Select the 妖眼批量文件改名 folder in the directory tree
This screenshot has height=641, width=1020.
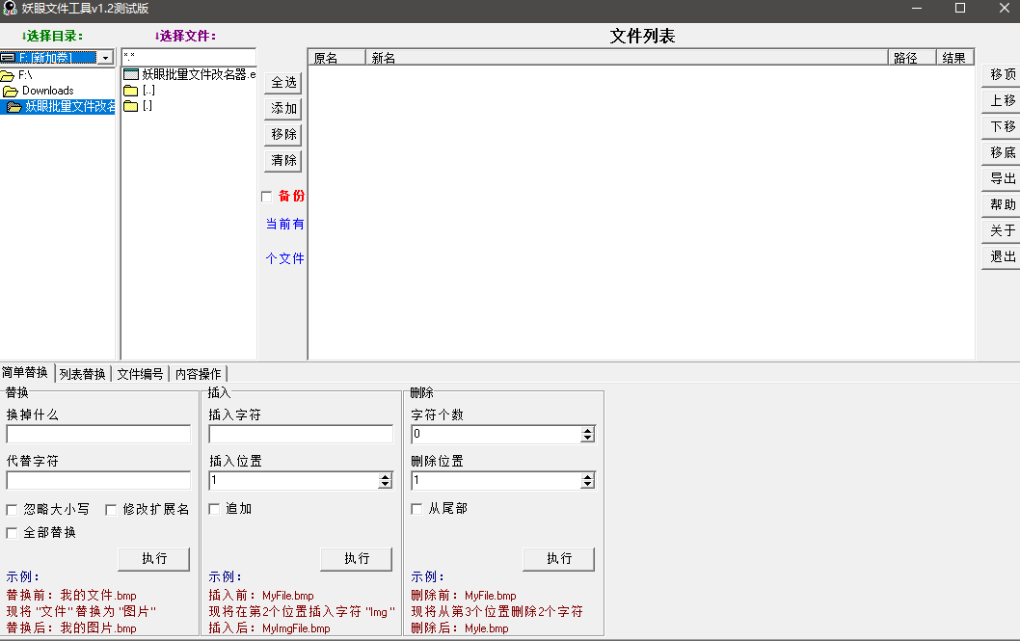coord(61,107)
